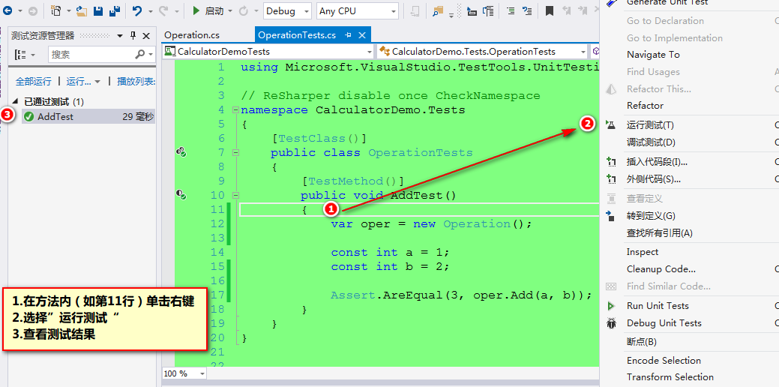Close the OperationTests.cs tab
Screen dimensions: 779x387
[x=362, y=35]
